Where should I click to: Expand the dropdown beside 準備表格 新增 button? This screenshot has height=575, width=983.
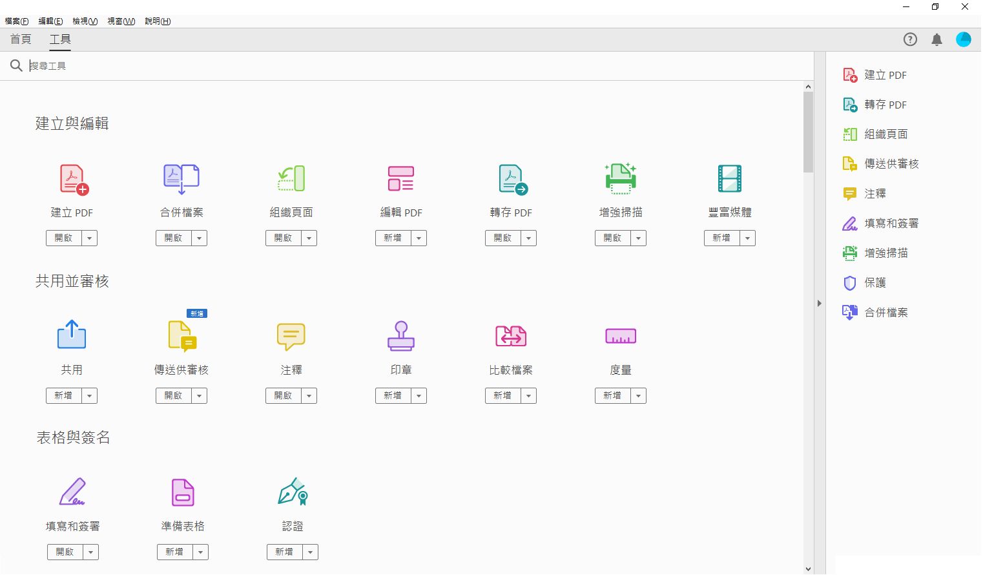click(x=200, y=552)
